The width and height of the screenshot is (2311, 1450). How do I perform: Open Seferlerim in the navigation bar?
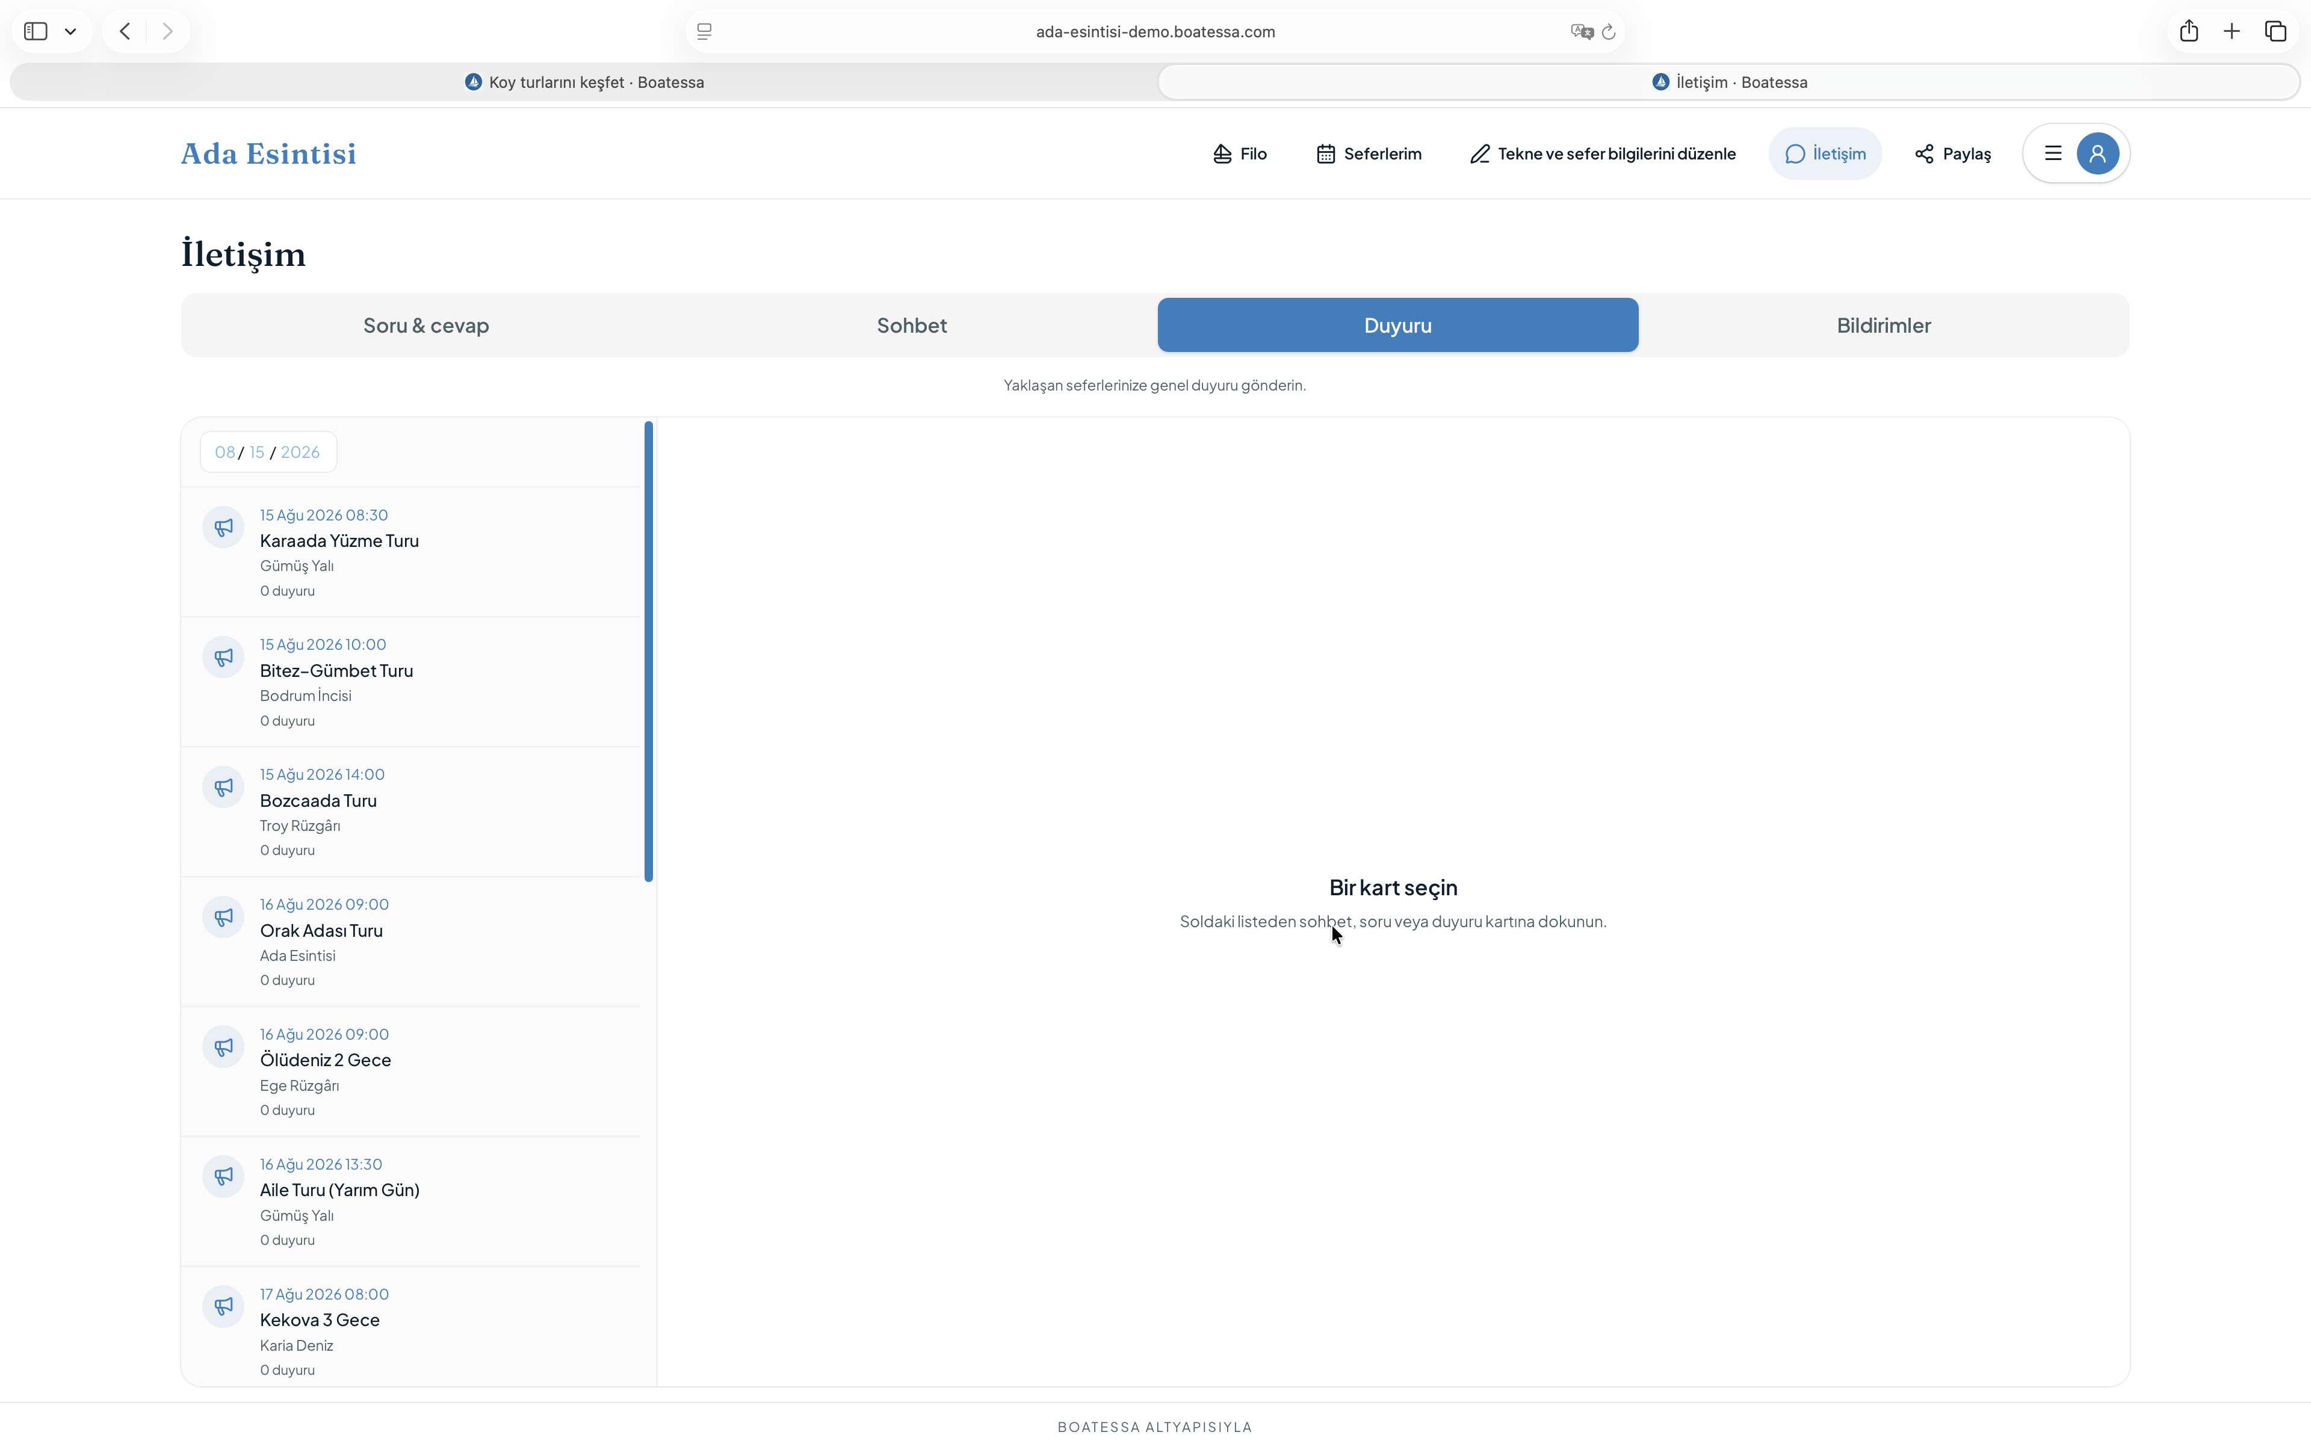pyautogui.click(x=1369, y=153)
